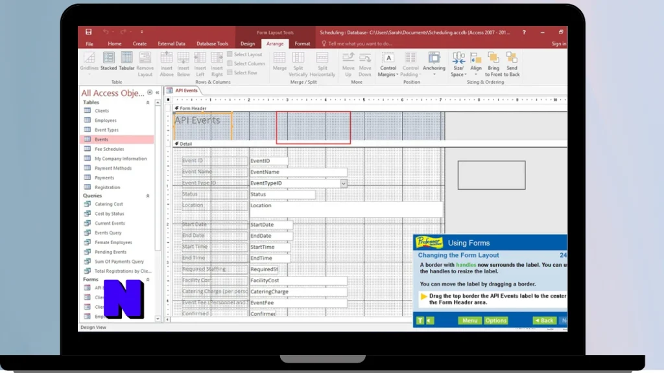Click Insert Left in ribbon
This screenshot has width=664, height=373.
200,64
